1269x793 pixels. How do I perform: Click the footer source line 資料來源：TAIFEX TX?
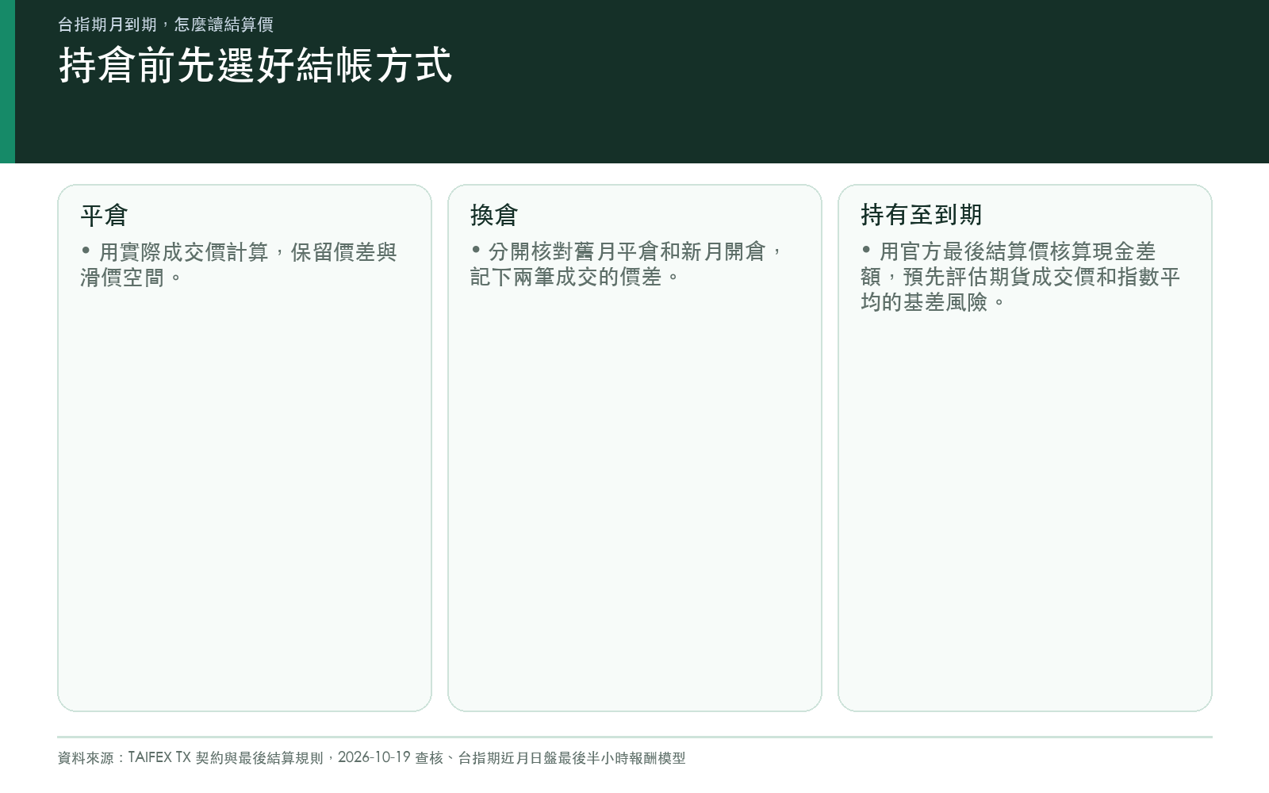click(371, 758)
